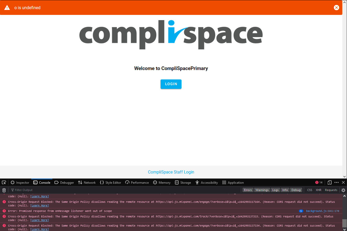Toggle the Logs filter in console
This screenshot has width=347, height=231.
[x=276, y=190]
